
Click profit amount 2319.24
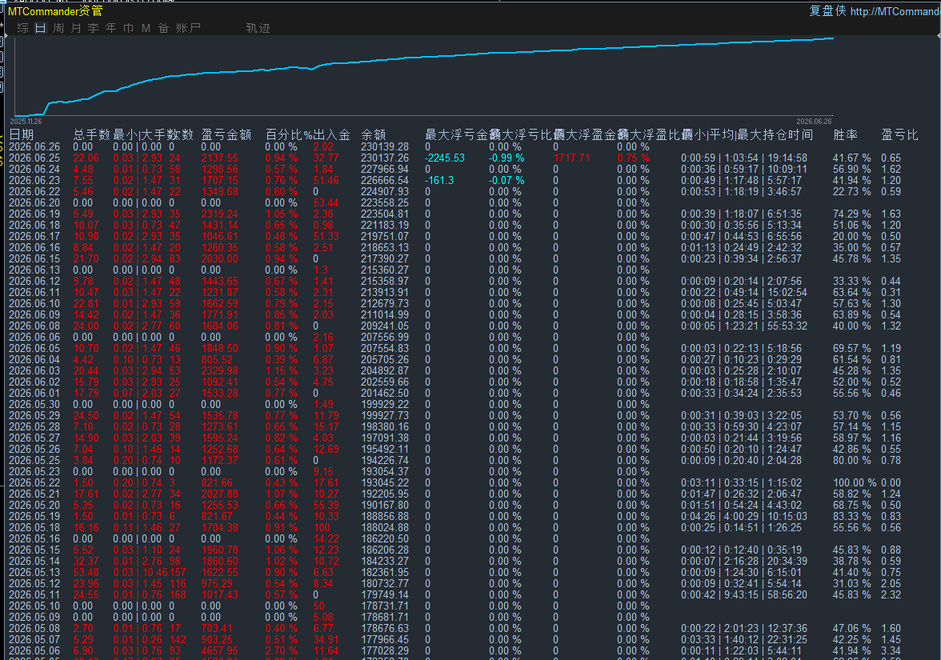(x=219, y=214)
